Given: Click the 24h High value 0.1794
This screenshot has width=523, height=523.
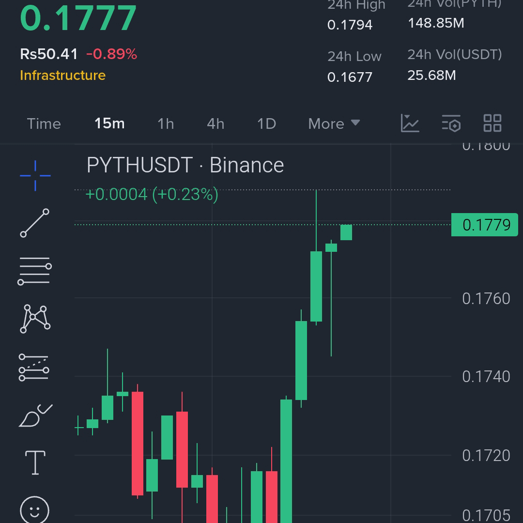Looking at the screenshot, I should tap(350, 25).
